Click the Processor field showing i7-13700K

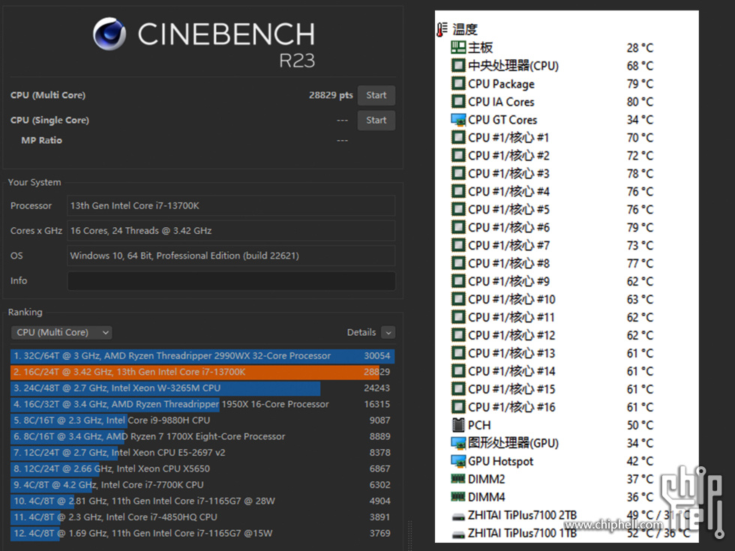click(x=231, y=205)
